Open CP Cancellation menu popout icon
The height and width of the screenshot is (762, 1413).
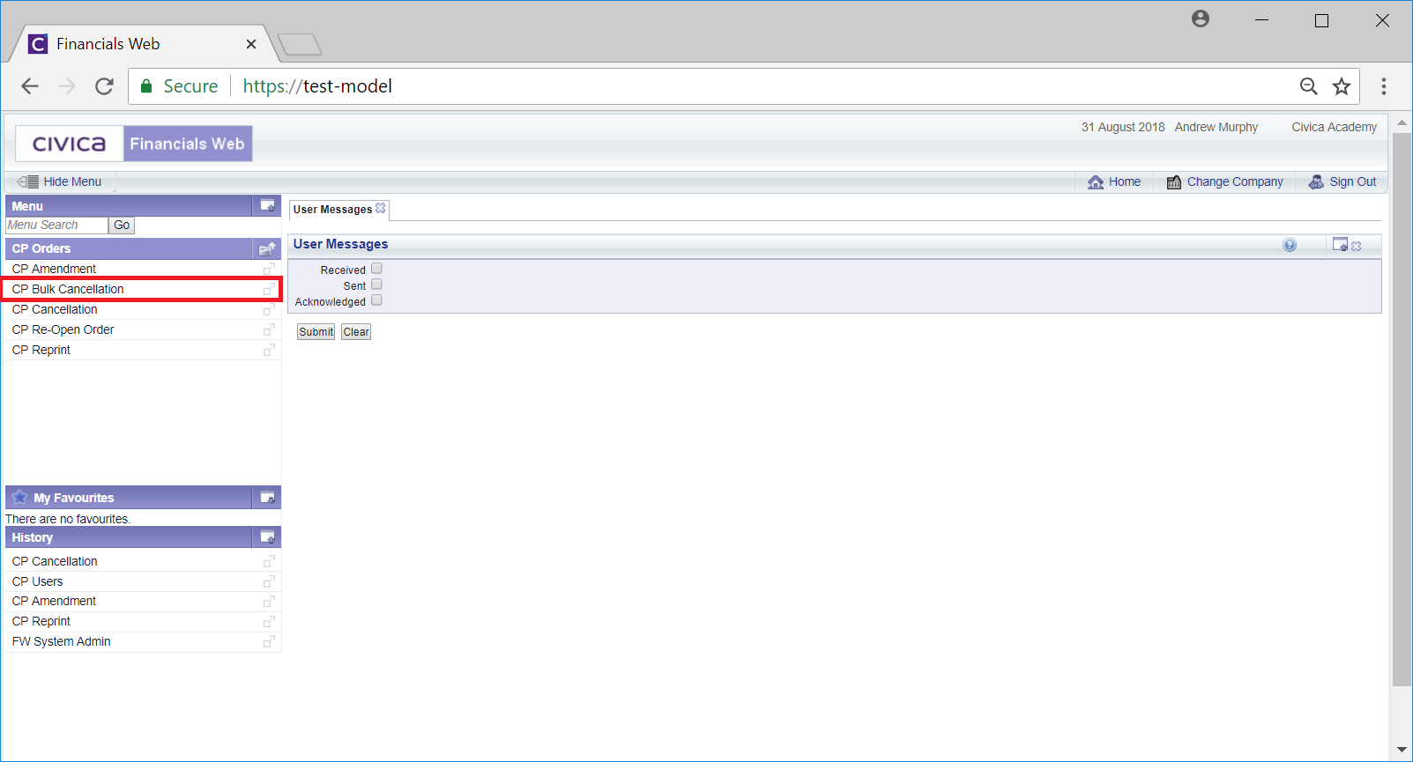coord(269,309)
